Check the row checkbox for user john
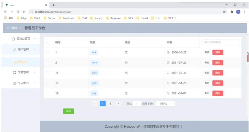 point(47,83)
